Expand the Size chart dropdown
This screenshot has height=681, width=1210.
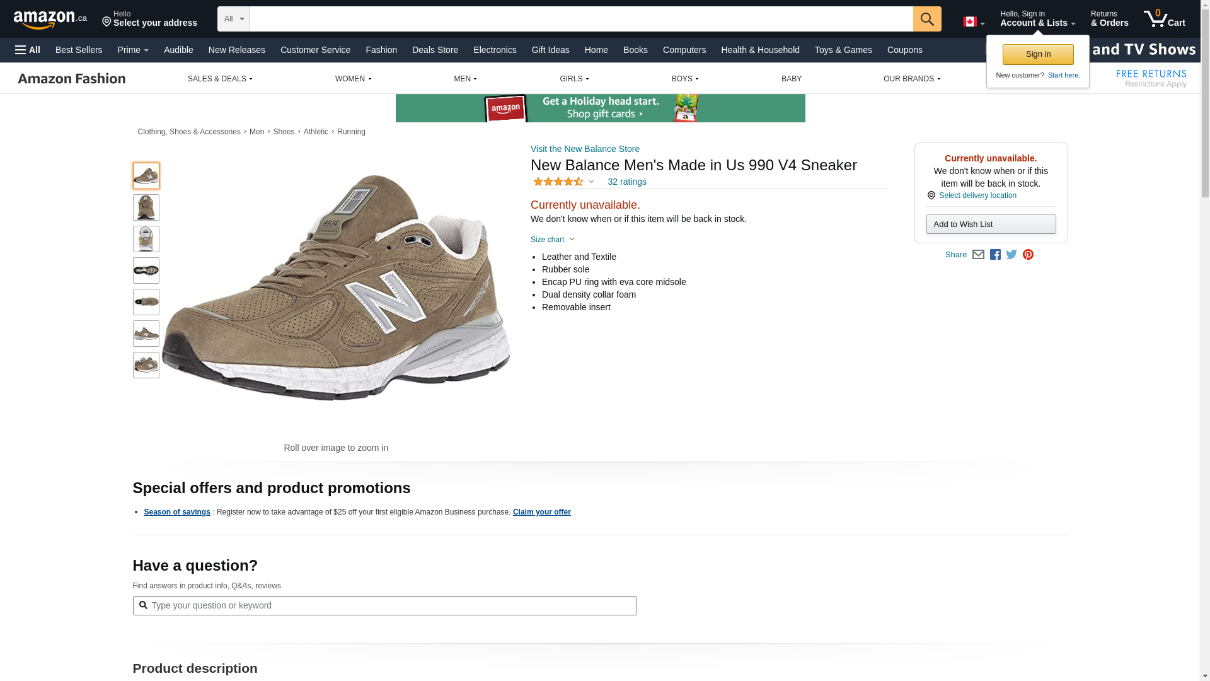coord(553,240)
